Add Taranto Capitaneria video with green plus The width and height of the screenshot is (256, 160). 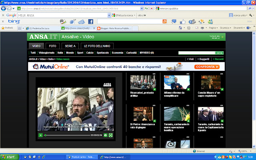[x=222, y=121]
